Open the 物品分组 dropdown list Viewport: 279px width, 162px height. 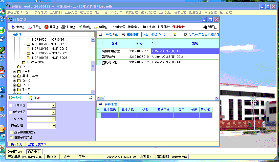[54, 126]
